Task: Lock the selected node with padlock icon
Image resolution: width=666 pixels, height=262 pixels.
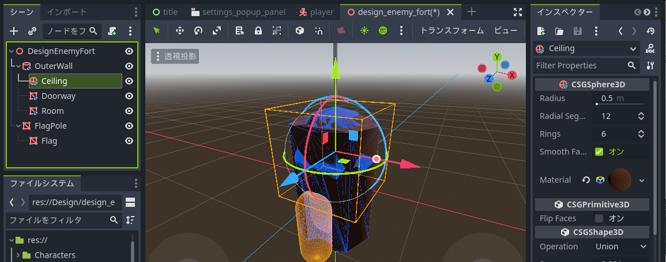Action: 258,30
